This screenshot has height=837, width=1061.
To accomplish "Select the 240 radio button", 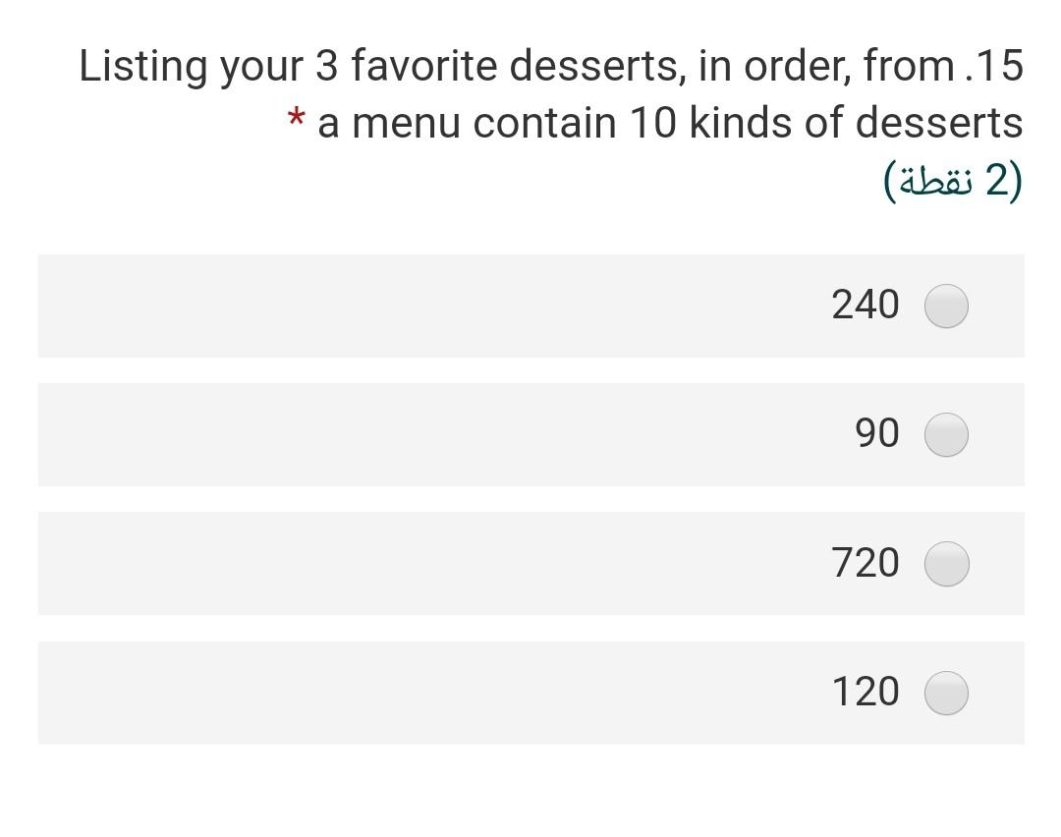I will (x=946, y=306).
